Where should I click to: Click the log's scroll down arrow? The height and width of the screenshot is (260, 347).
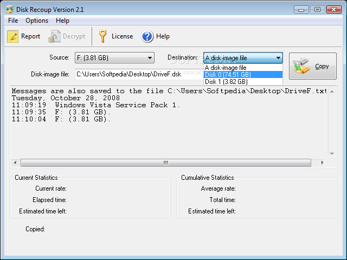332,154
